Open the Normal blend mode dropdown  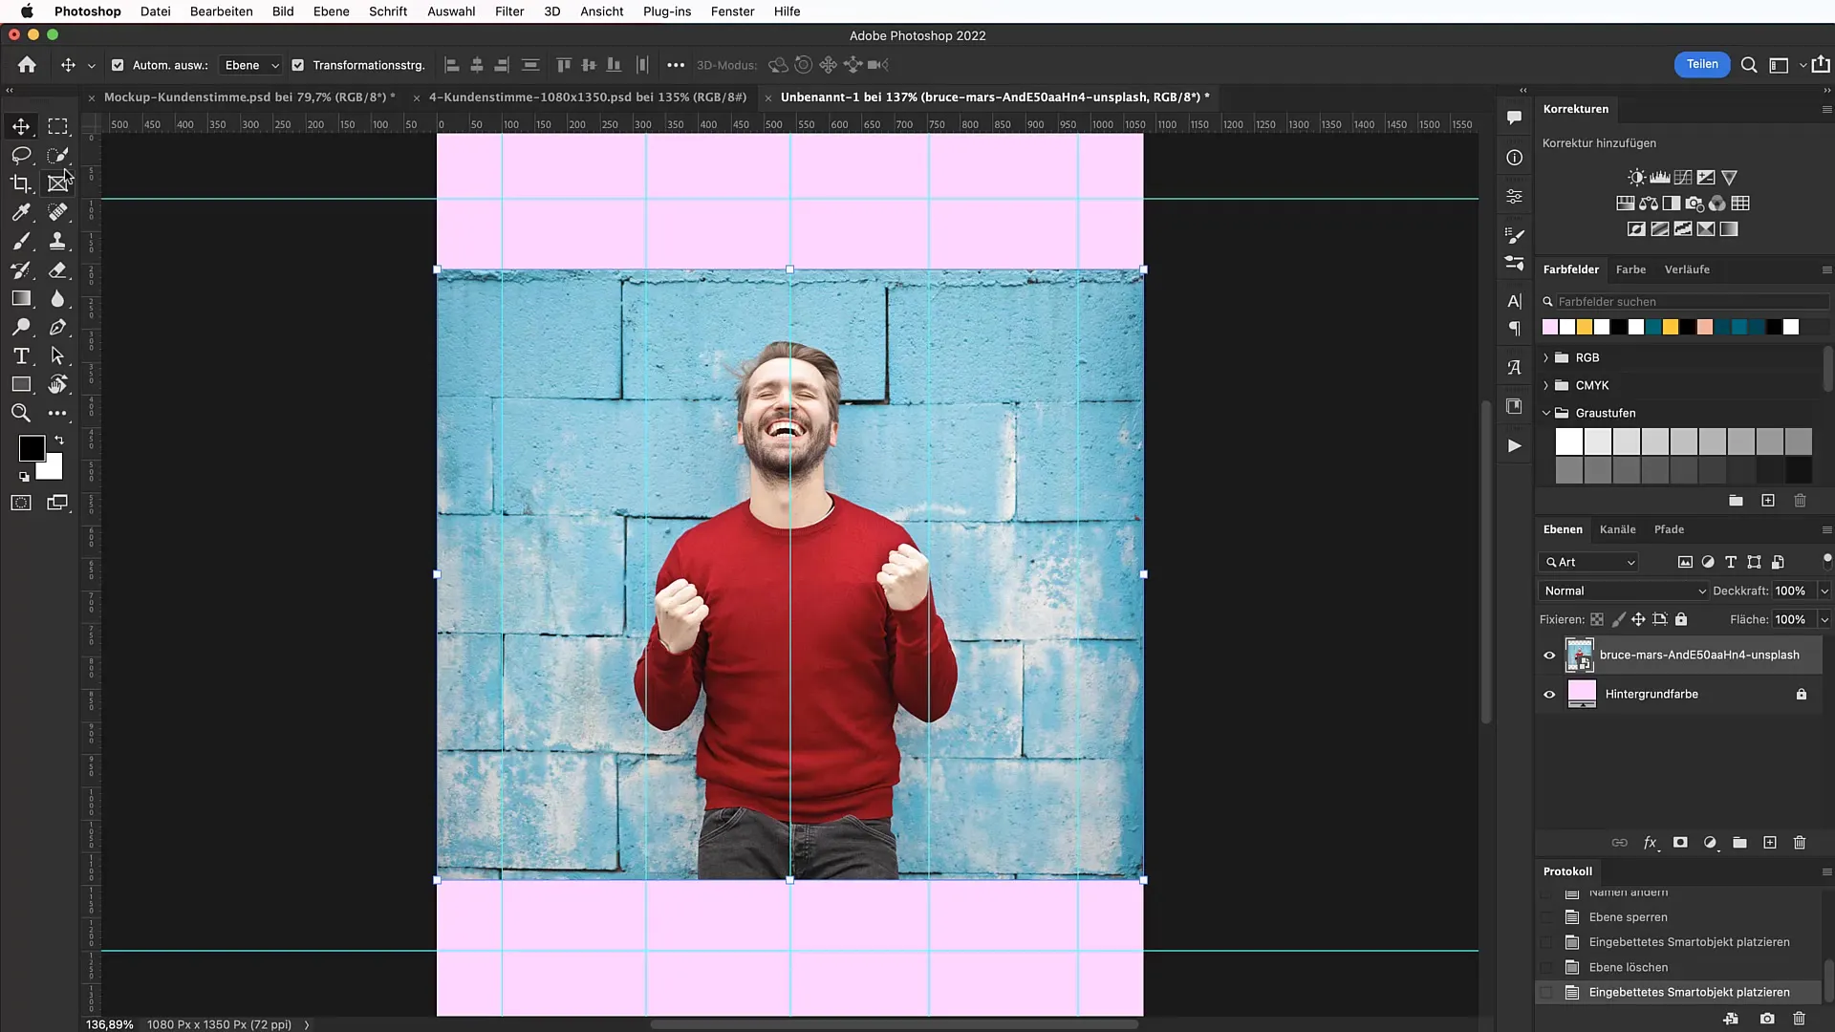click(x=1623, y=591)
